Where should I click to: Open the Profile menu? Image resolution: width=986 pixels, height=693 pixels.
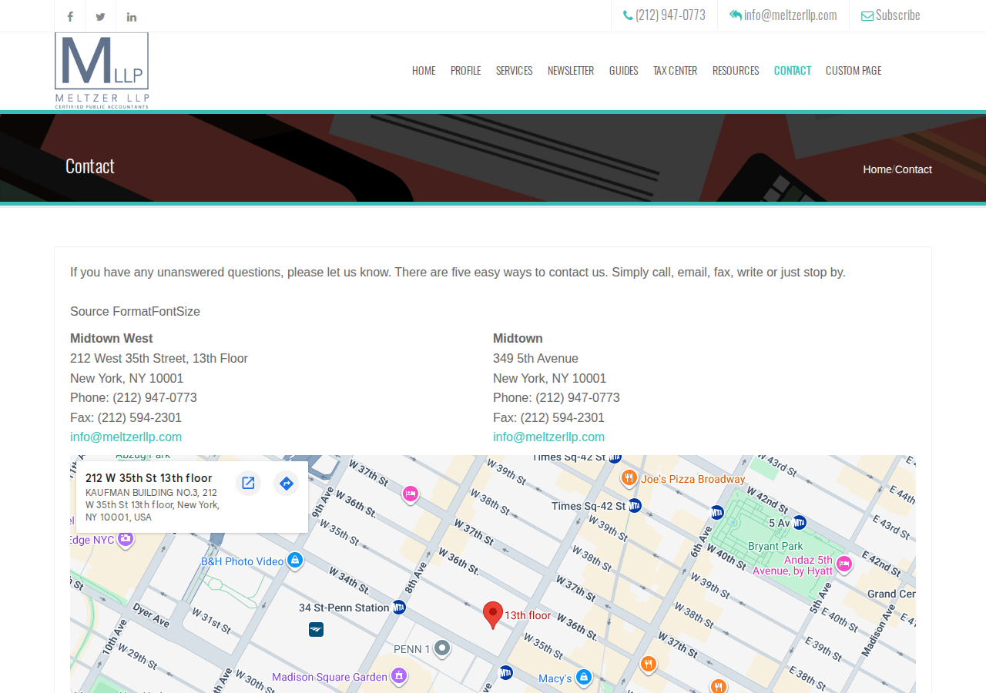465,70
